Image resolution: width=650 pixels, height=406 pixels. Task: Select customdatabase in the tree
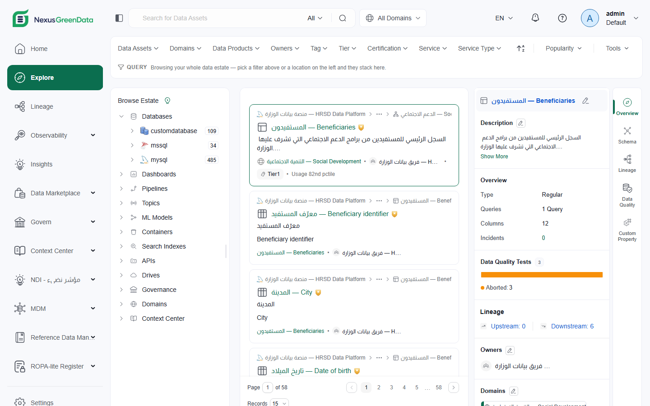tap(174, 131)
